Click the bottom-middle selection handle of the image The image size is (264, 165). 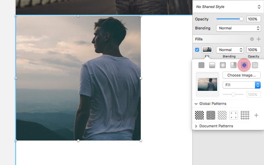78,141
